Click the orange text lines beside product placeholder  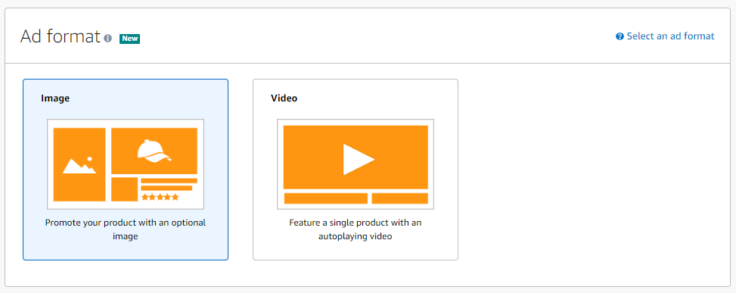[x=169, y=185]
